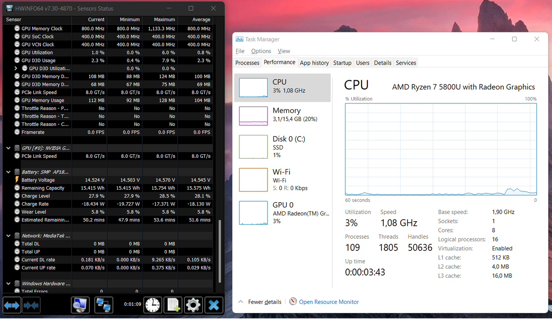Maximize the HWiNFO64 window

pos(191,8)
